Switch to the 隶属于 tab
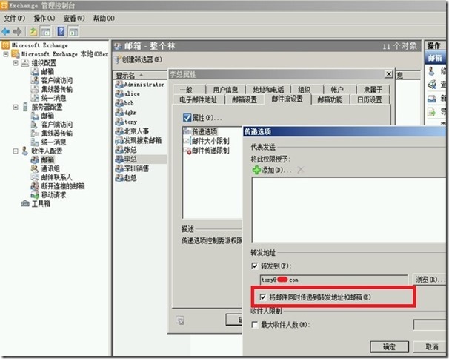Viewport: 449px width, 359px height. coord(373,90)
